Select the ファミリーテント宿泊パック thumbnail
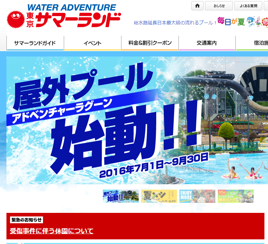 point(236,196)
